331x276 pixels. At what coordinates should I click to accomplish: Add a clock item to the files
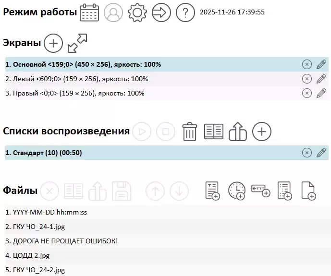pyautogui.click(x=236, y=191)
